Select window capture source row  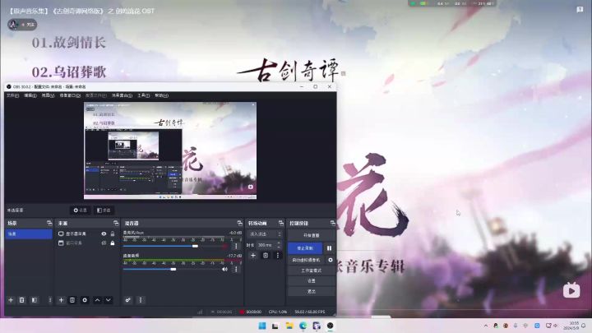click(86, 243)
